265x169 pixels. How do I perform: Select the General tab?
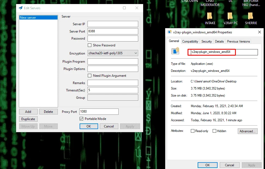174,41
